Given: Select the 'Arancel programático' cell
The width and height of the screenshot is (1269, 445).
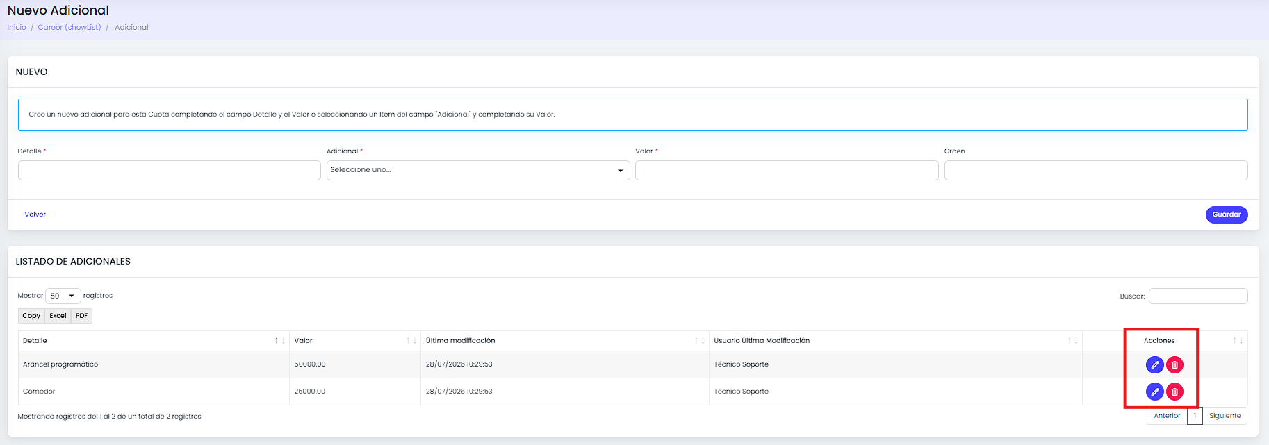Looking at the screenshot, I should coord(154,364).
